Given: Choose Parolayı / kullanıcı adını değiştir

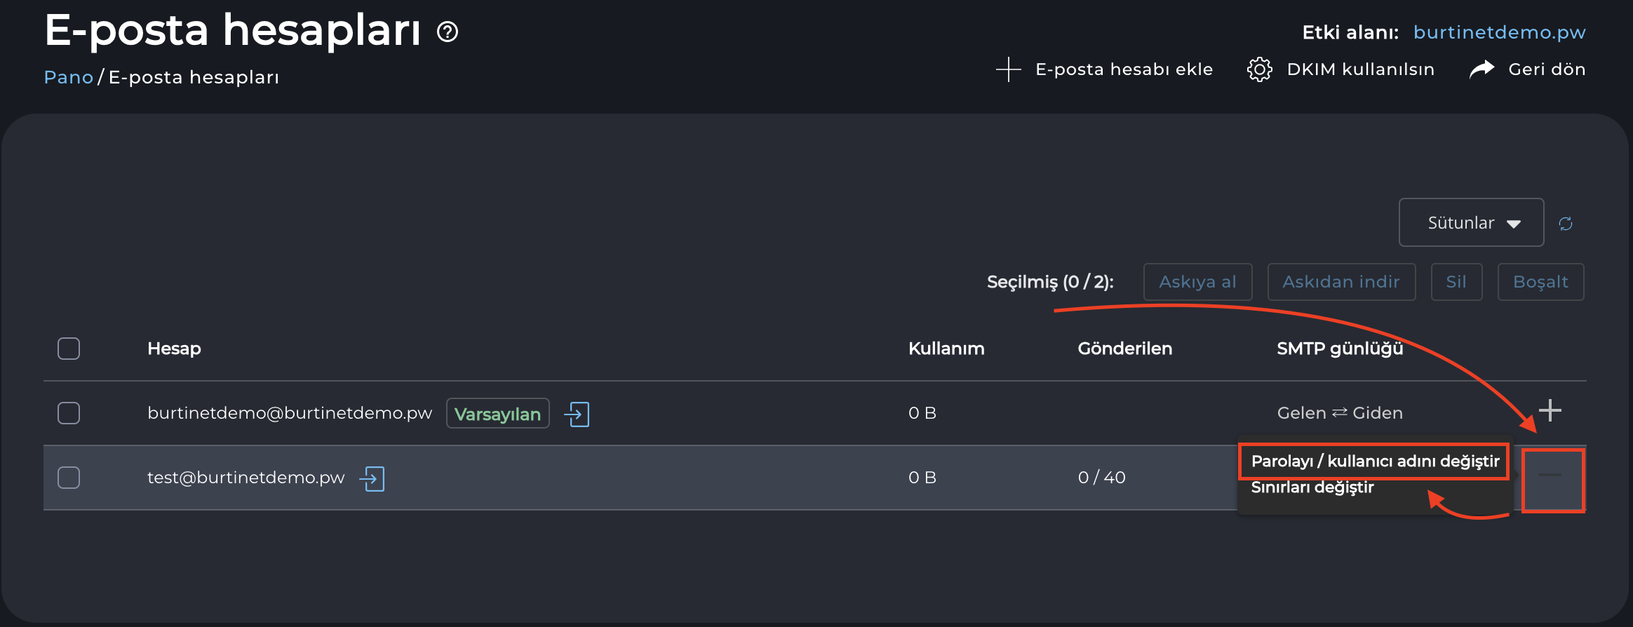Looking at the screenshot, I should (1374, 461).
